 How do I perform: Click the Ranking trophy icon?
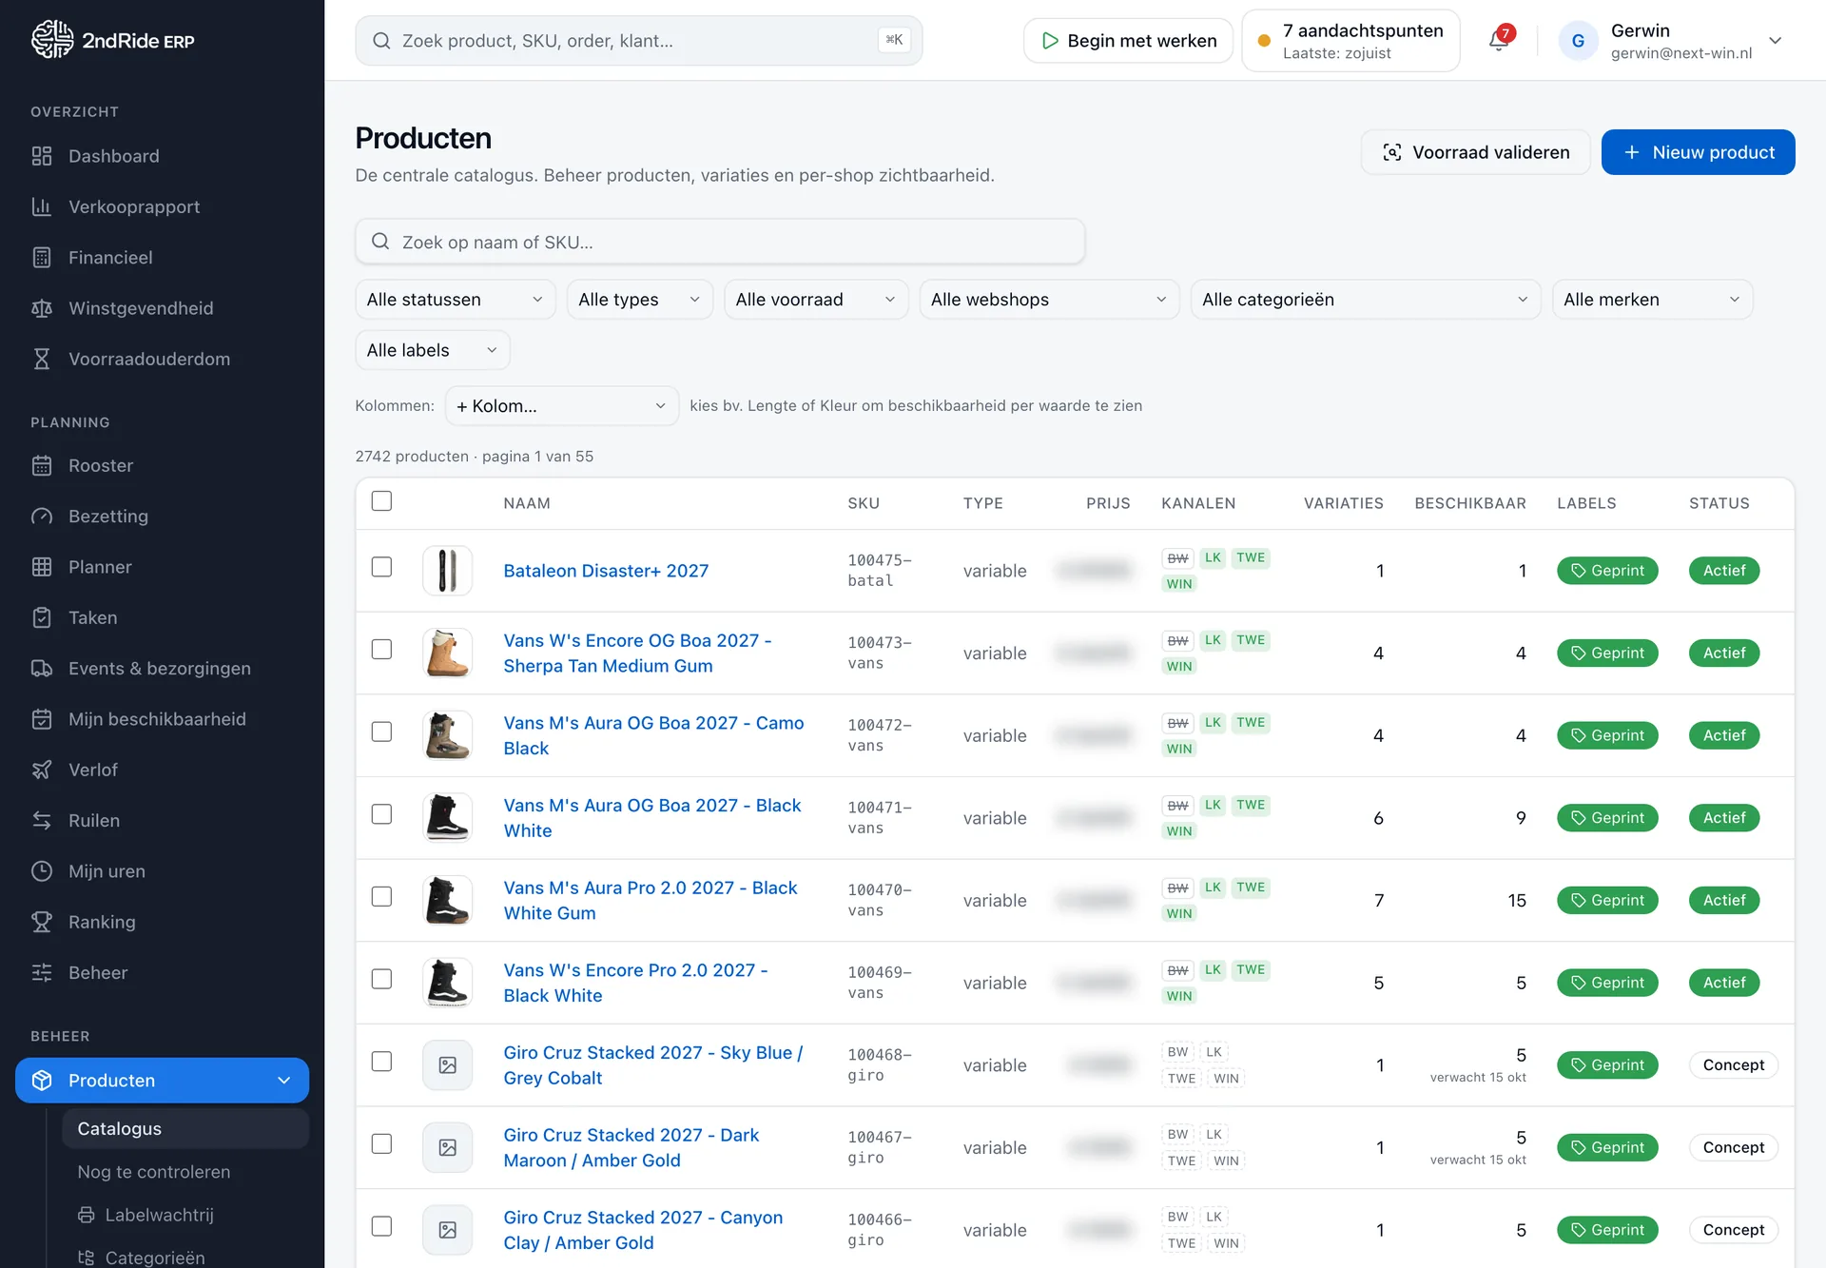click(x=42, y=922)
